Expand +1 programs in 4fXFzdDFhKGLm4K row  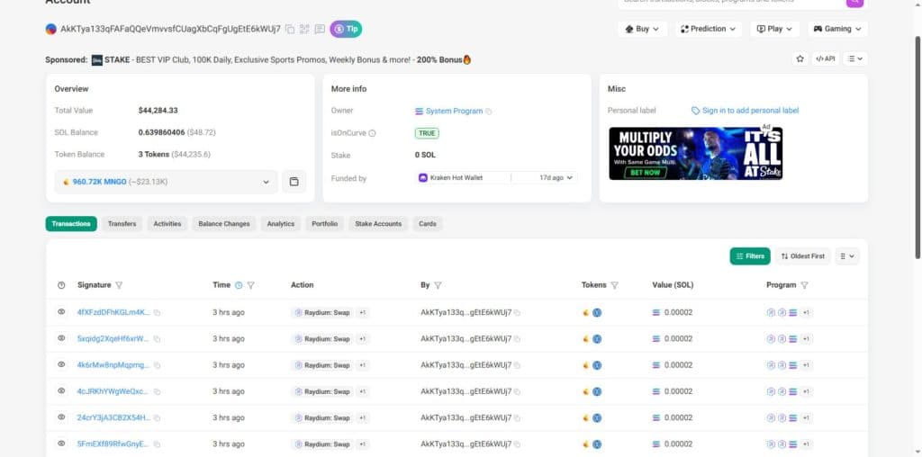click(x=807, y=312)
